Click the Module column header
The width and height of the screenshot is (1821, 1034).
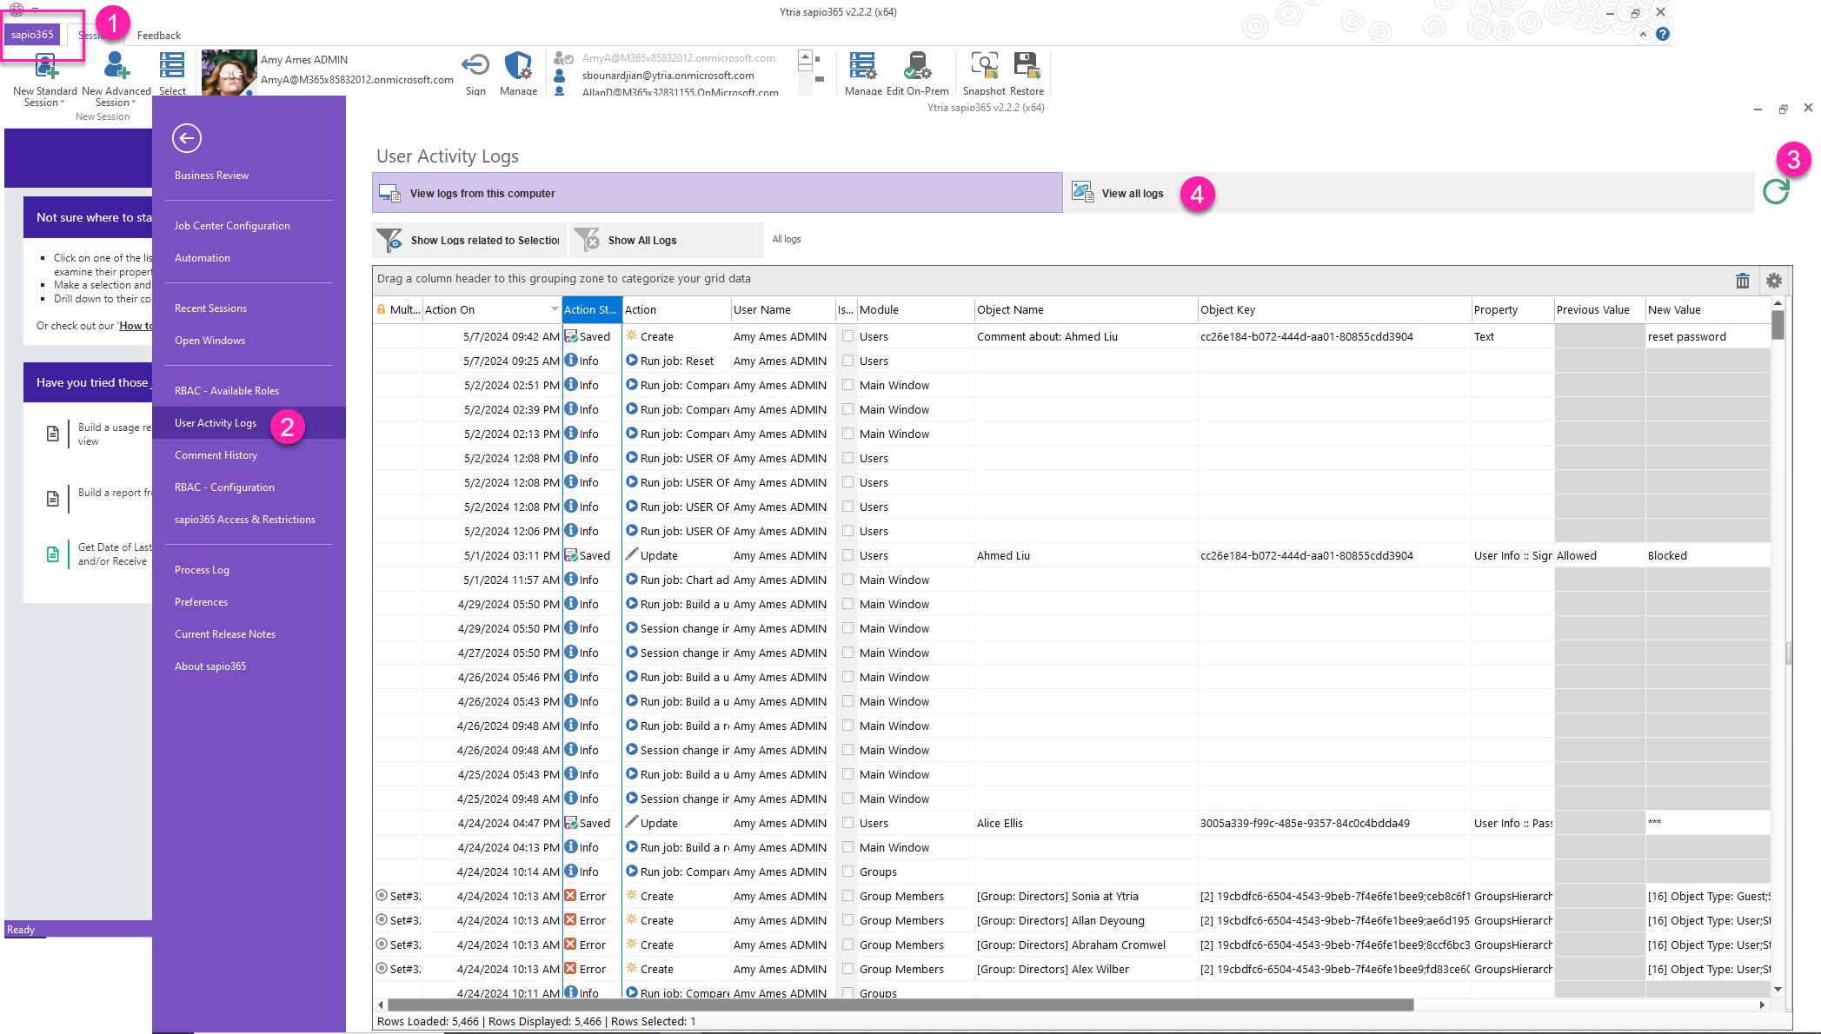click(x=914, y=309)
